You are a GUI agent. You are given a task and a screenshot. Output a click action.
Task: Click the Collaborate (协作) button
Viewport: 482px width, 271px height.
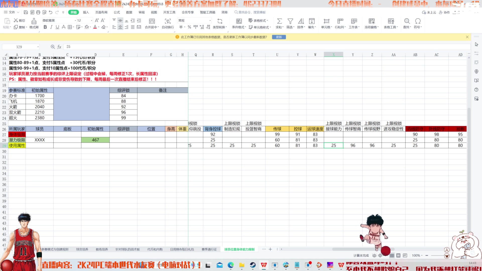point(444,12)
